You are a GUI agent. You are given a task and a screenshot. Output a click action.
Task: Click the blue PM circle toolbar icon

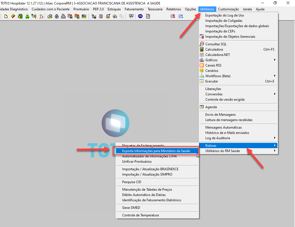click(x=140, y=16)
